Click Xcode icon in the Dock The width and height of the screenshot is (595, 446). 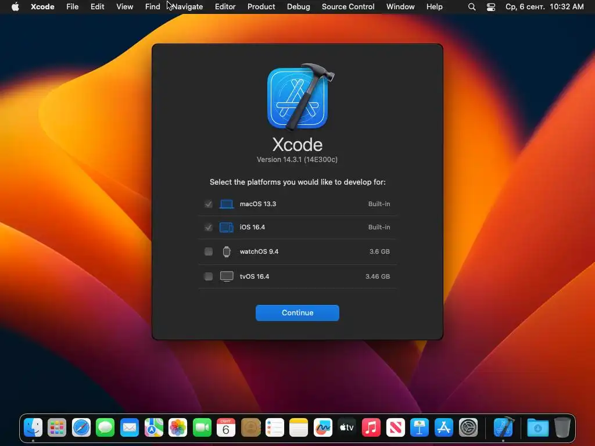tap(503, 427)
